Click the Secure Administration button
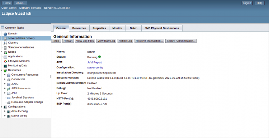The height and width of the screenshot is (138, 269). pos(181,41)
